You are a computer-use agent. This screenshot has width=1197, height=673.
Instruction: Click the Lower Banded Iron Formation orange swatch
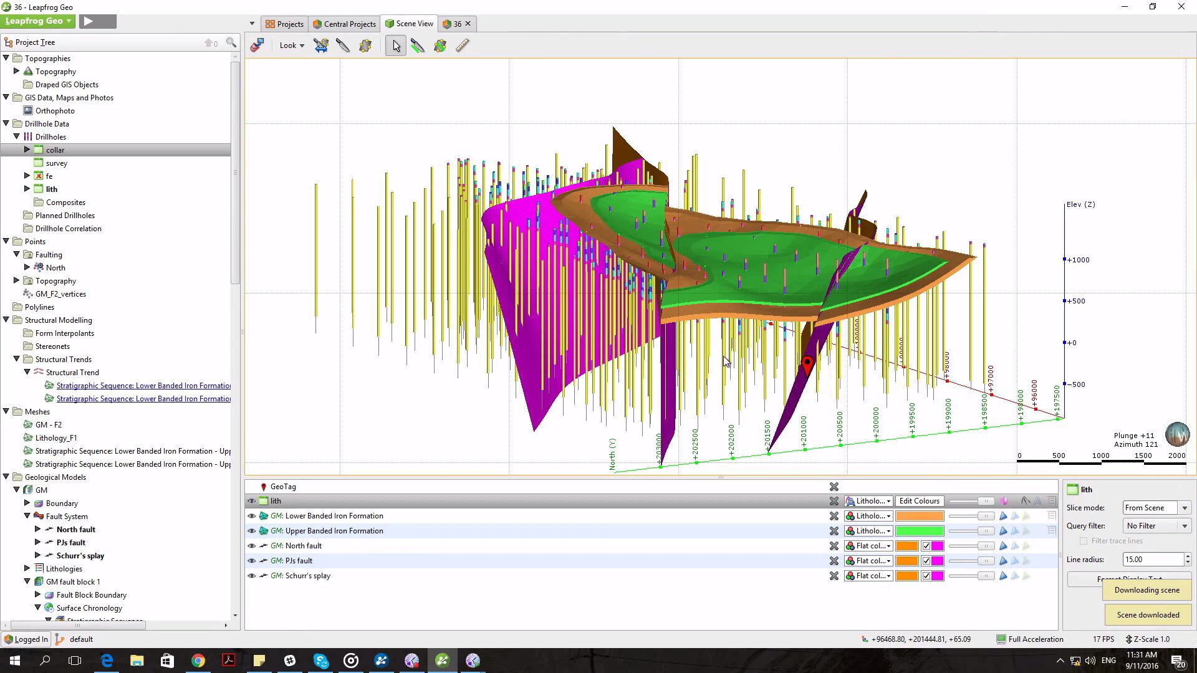coord(920,516)
